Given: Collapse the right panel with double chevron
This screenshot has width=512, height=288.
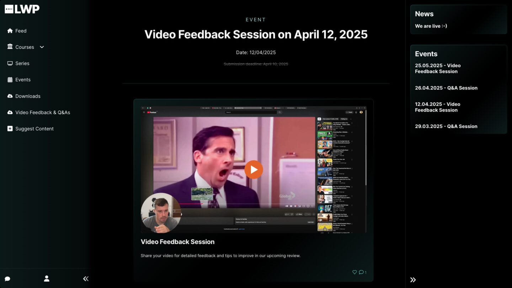Looking at the screenshot, I should (x=413, y=280).
